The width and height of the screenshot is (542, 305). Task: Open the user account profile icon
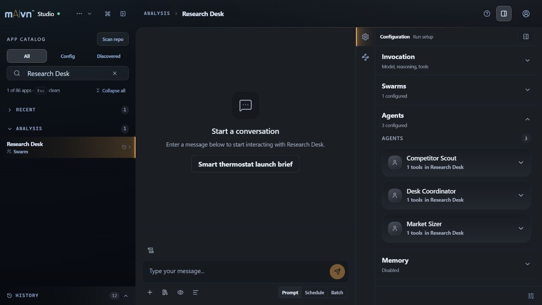[x=526, y=14]
